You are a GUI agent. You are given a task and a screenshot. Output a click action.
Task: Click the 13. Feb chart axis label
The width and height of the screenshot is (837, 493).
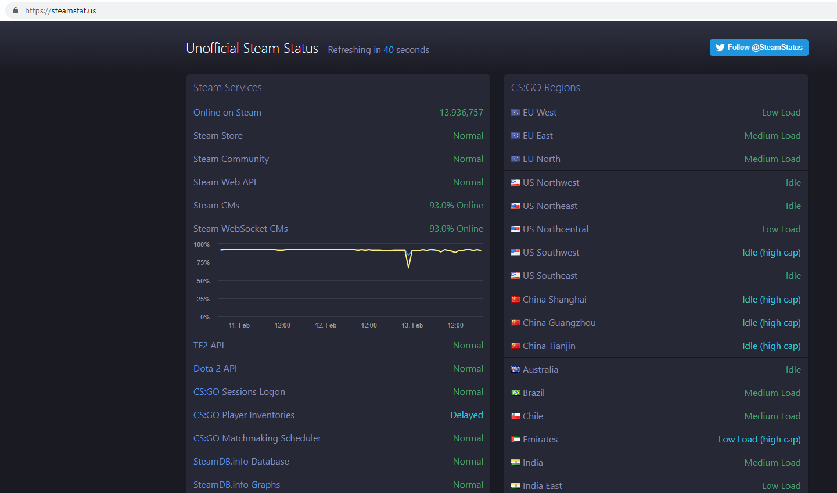[412, 325]
